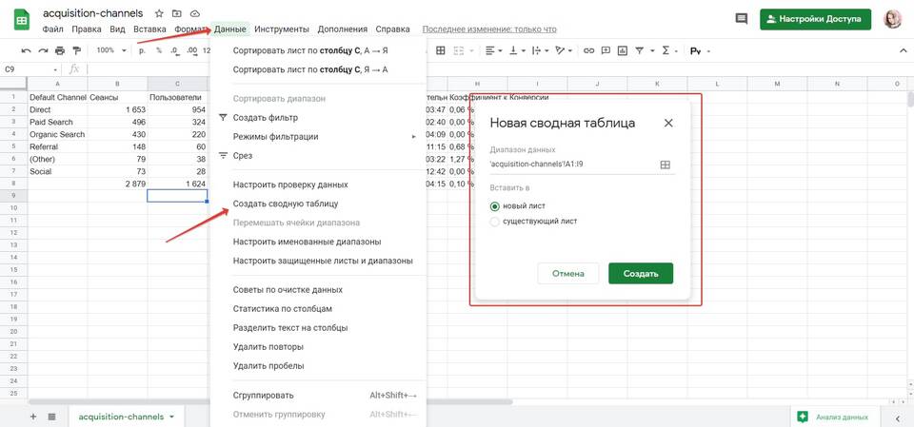Image resolution: width=914 pixels, height=427 pixels.
Task: Insert a comment from toolbar
Action: tap(606, 50)
